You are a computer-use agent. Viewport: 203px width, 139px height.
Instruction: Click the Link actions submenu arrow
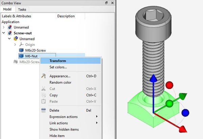tap(96, 123)
